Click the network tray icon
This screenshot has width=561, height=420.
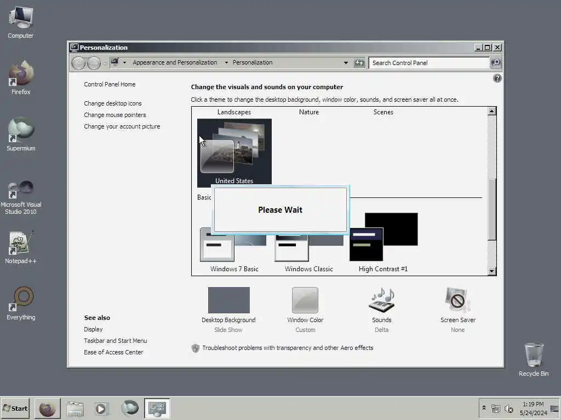495,408
